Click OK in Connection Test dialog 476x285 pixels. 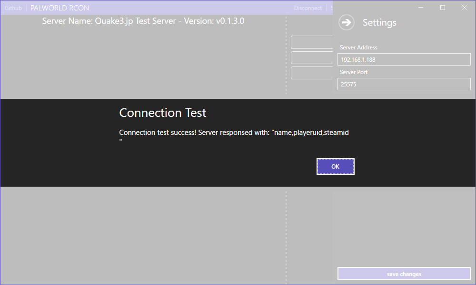[336, 167]
